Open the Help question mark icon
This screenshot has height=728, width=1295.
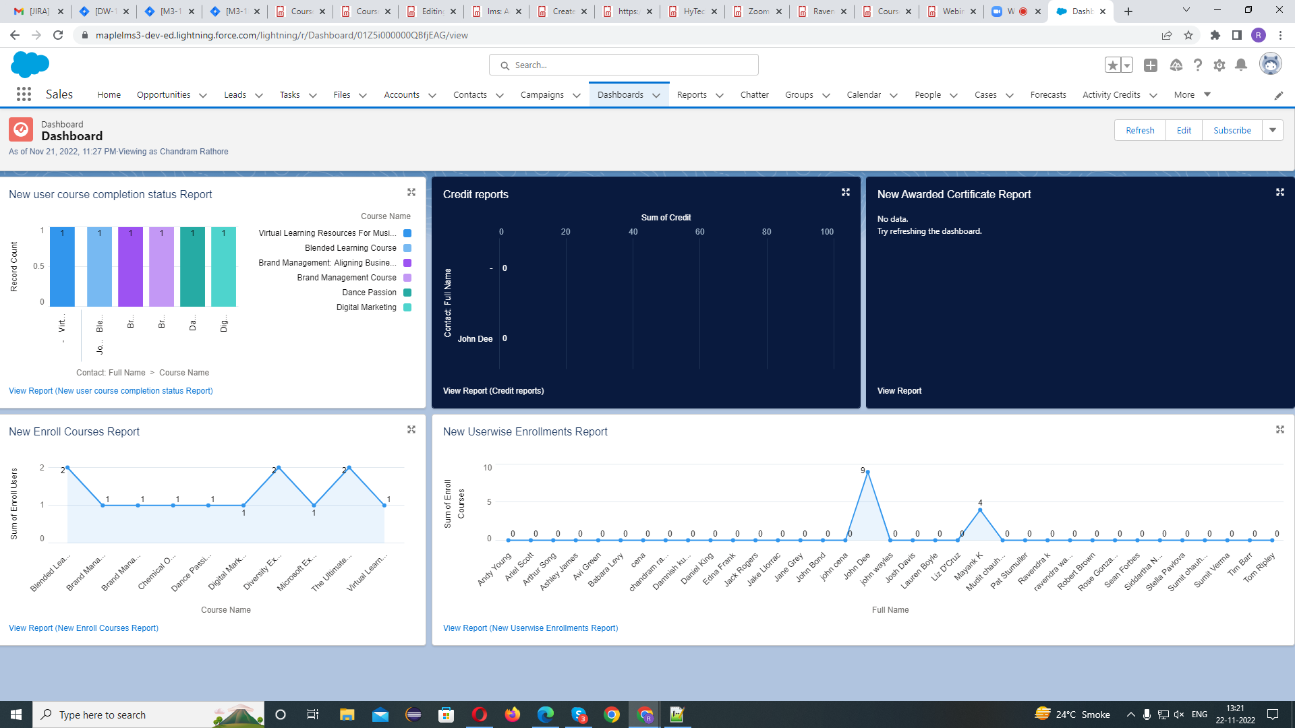click(1198, 65)
